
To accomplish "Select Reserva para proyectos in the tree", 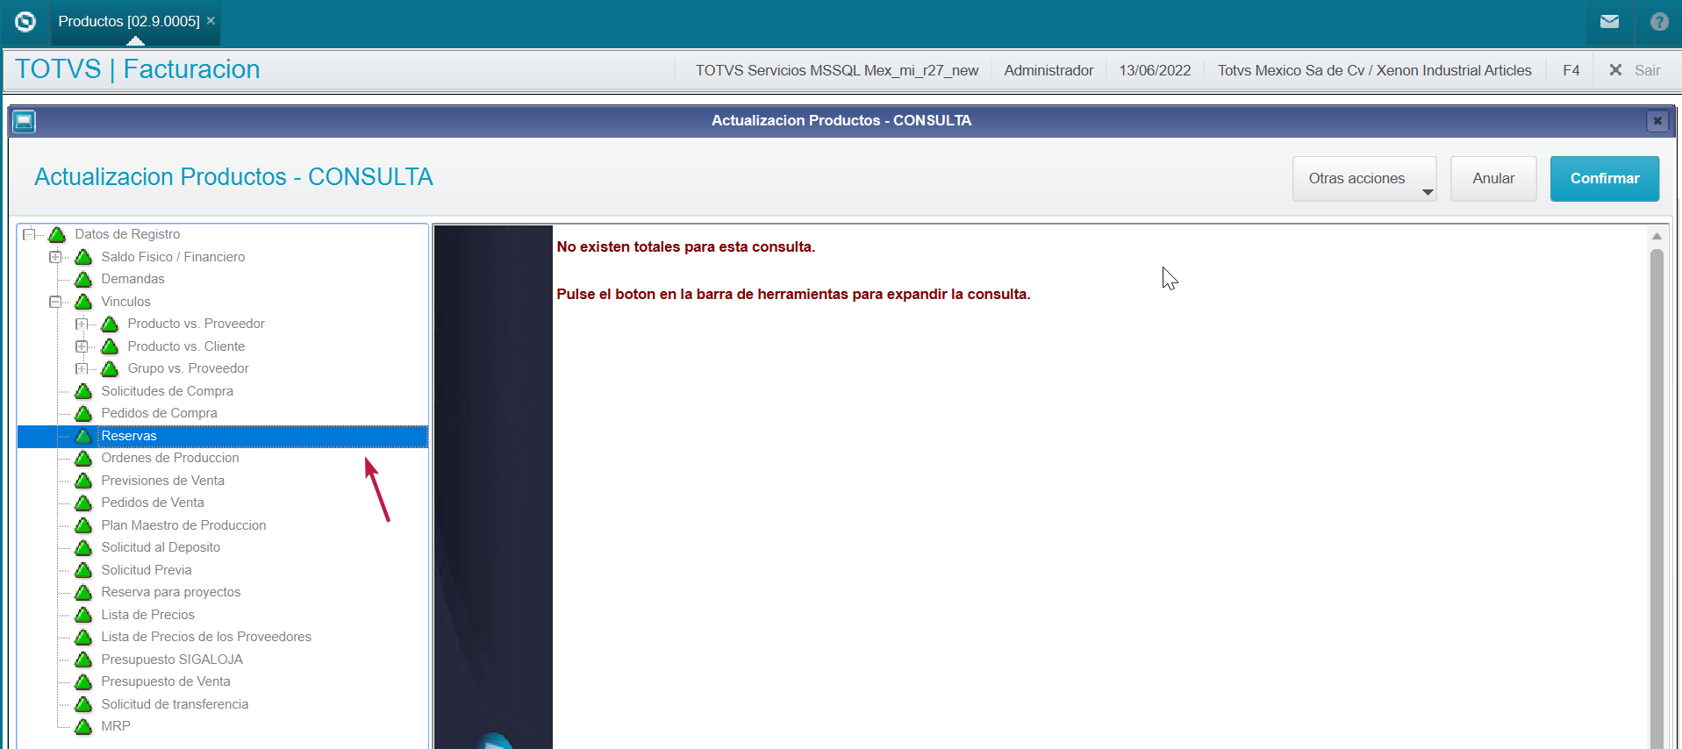I will (x=170, y=592).
